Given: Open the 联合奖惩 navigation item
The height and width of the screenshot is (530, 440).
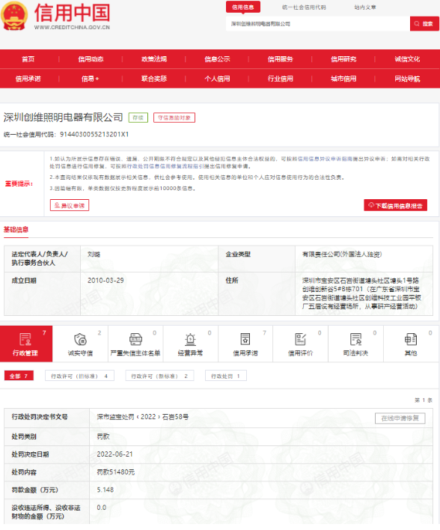Looking at the screenshot, I should click(154, 79).
